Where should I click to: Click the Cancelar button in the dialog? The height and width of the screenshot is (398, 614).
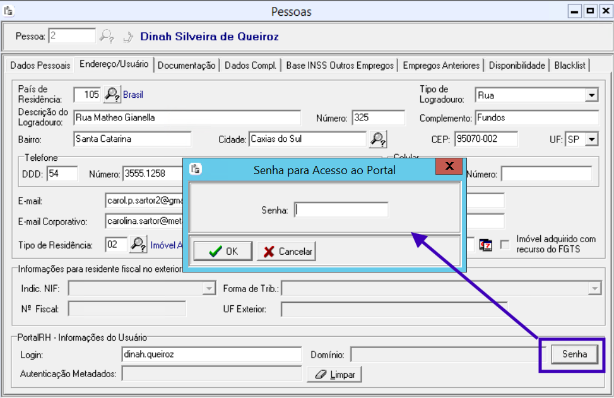click(x=286, y=251)
